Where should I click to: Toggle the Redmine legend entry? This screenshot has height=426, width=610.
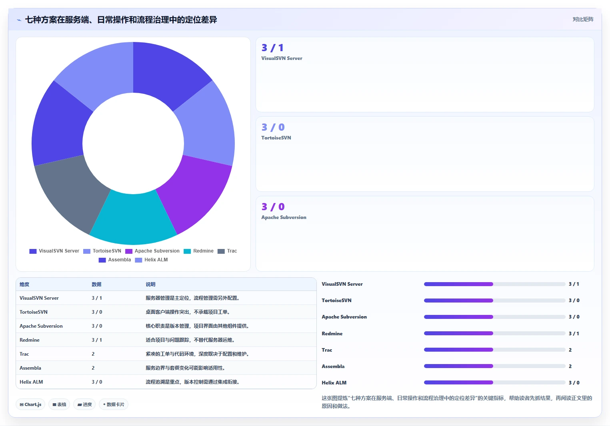198,251
